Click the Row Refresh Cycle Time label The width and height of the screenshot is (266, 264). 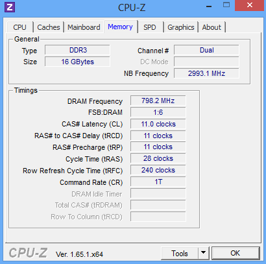73,171
